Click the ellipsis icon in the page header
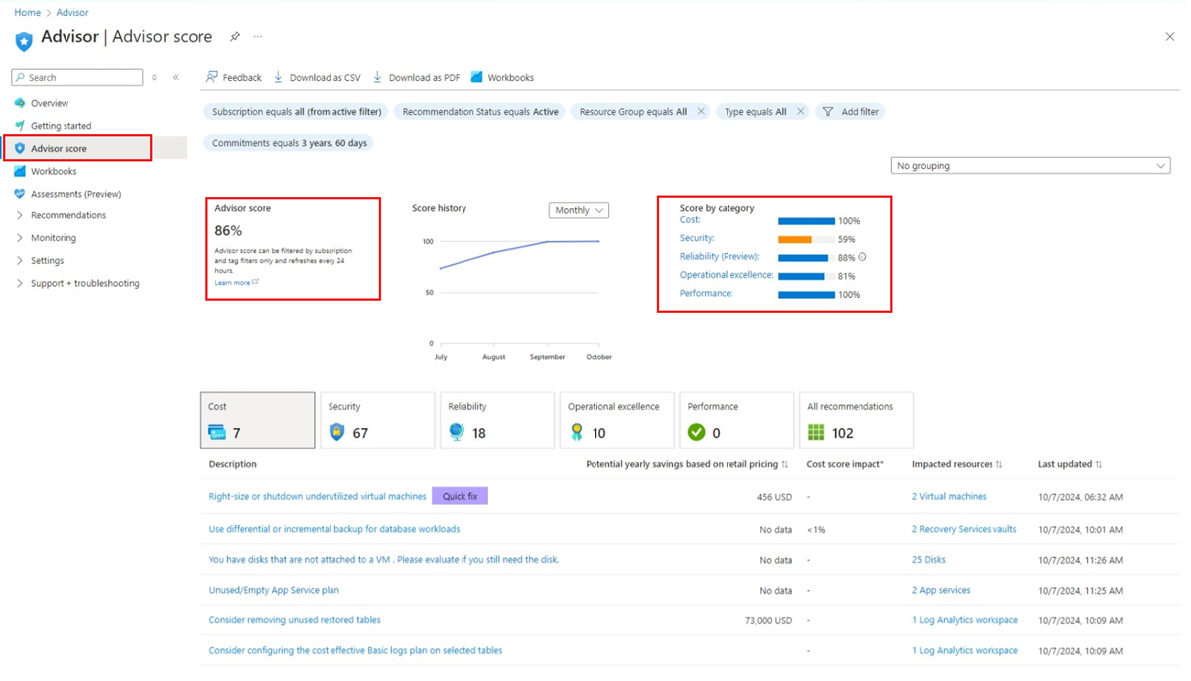The image size is (1191, 681). pos(257,37)
